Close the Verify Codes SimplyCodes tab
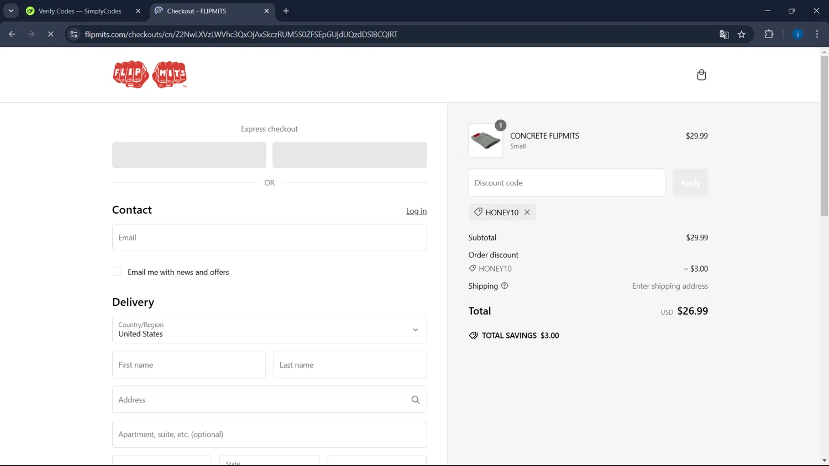 click(138, 11)
